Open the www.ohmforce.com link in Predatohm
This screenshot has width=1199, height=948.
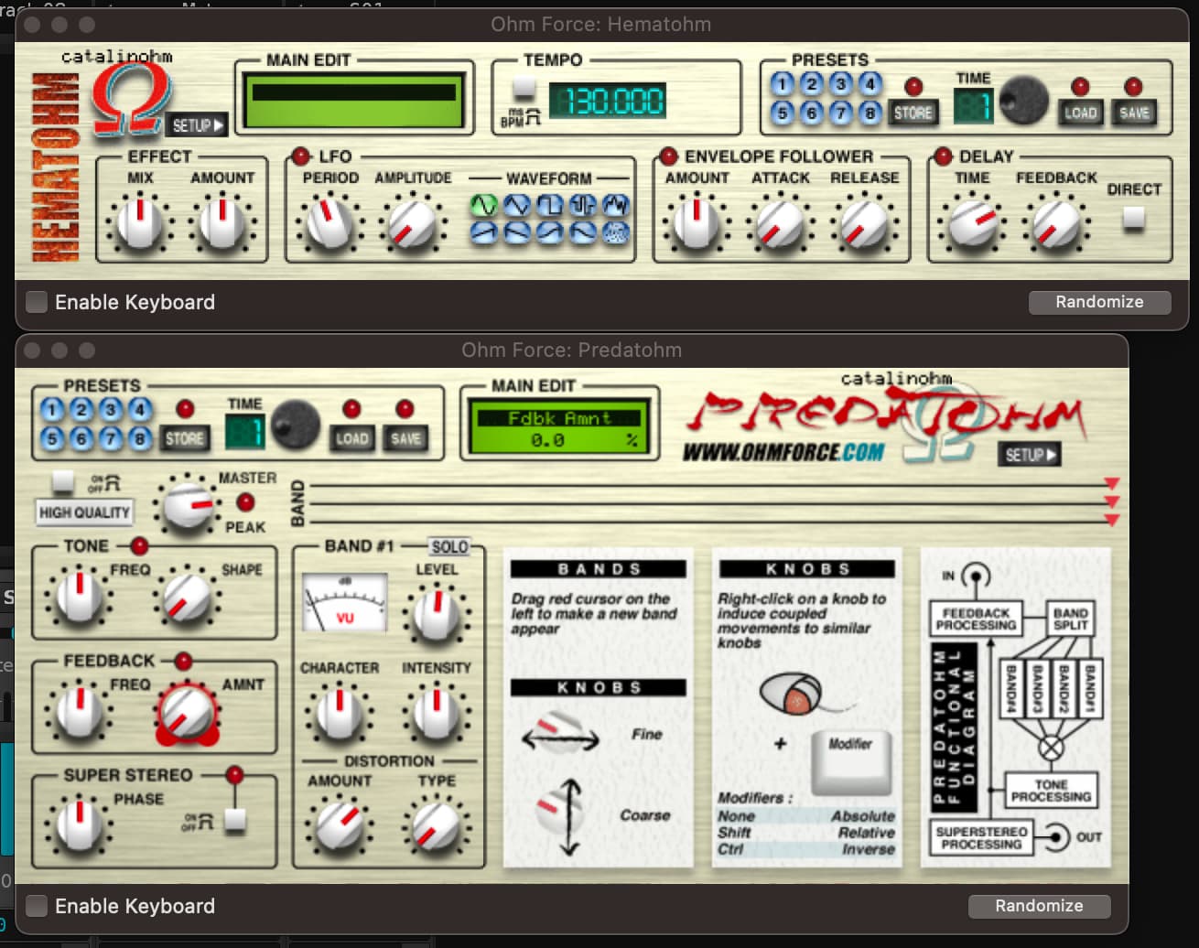(783, 451)
